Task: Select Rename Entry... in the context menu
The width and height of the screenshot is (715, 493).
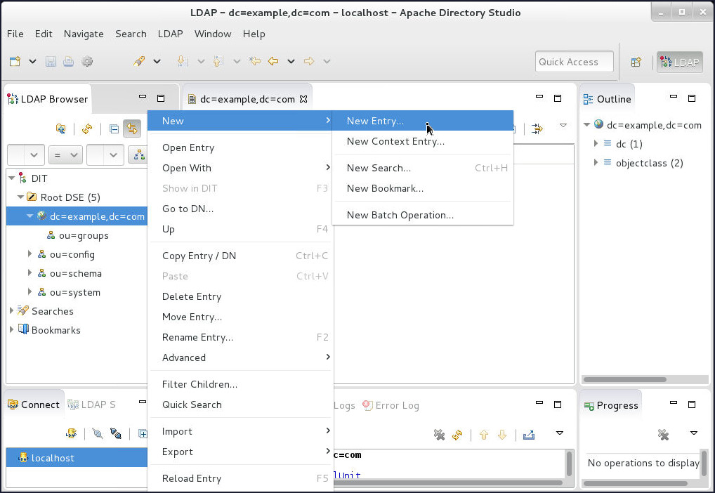Action: click(240, 337)
